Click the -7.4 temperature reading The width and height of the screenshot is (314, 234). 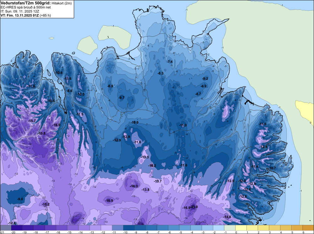point(170,62)
